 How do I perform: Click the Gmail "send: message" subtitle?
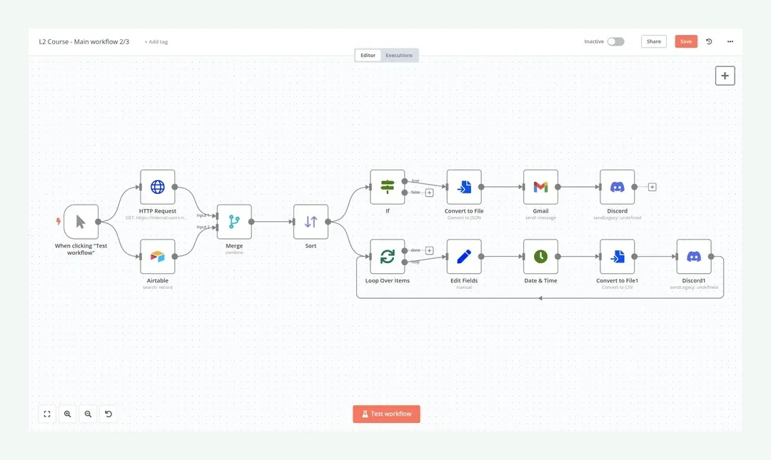(x=541, y=218)
